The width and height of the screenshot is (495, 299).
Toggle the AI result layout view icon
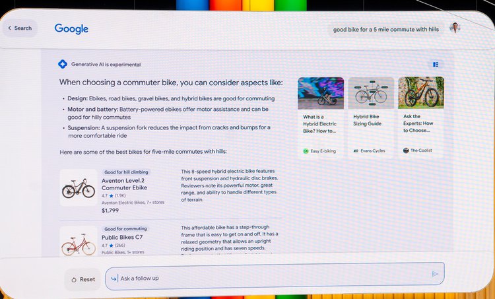coord(436,65)
